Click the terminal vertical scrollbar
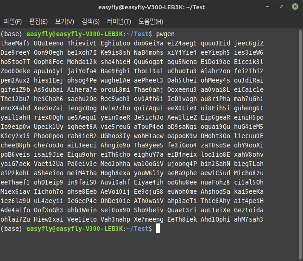Screen dimensions: 303x261 tap(300, 145)
